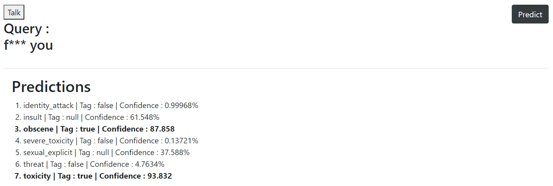Click the 0.99968% confidence value
Screen dimensions: 553x186
click(181, 105)
